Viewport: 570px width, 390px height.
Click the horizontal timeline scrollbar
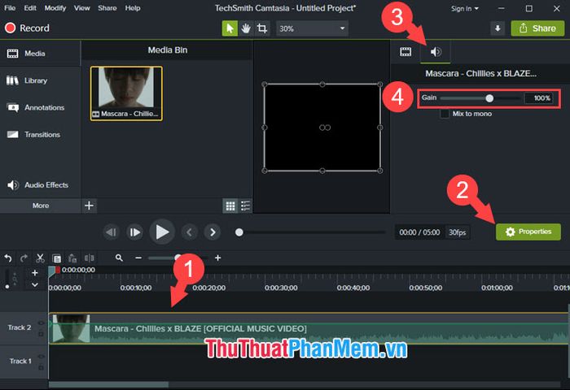click(x=108, y=384)
